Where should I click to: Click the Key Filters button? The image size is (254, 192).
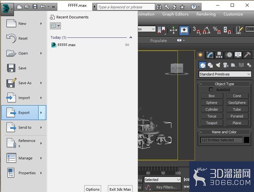coord(167,187)
